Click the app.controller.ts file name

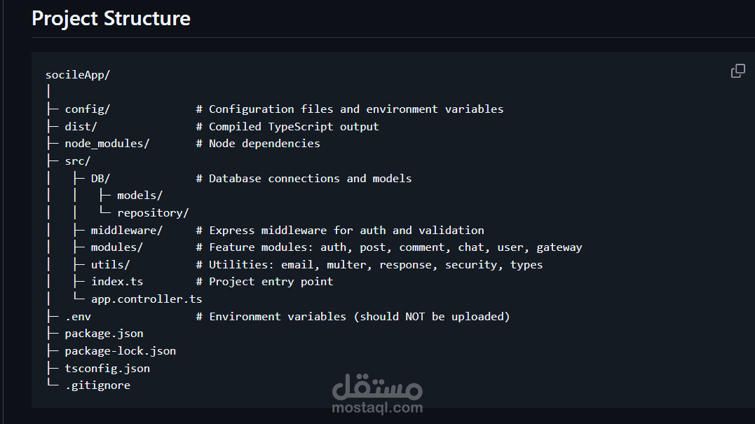(146, 299)
